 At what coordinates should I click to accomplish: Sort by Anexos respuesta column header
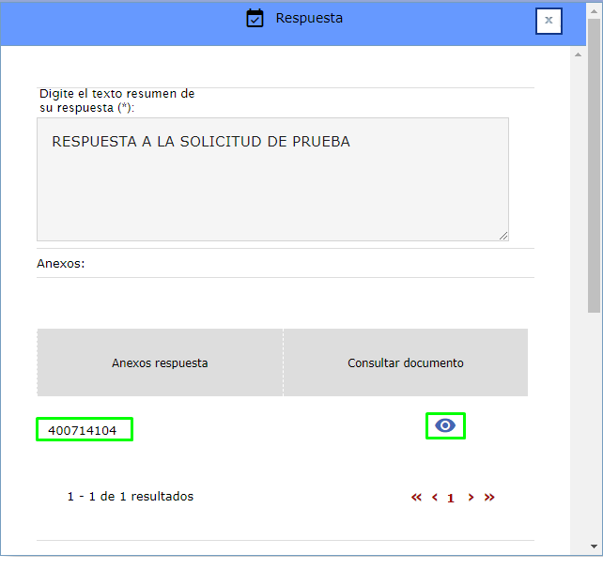click(160, 362)
